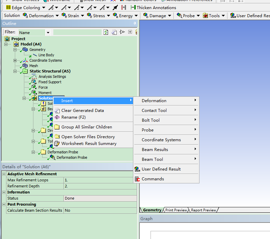The width and height of the screenshot is (270, 239).
Task: Choose Clear Generated Data from context menu
Action: [x=82, y=111]
